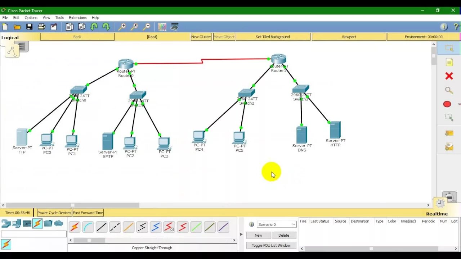This screenshot has width=461, height=259.
Task: Open the Custom Devices Dialog icon
Action: click(x=174, y=27)
